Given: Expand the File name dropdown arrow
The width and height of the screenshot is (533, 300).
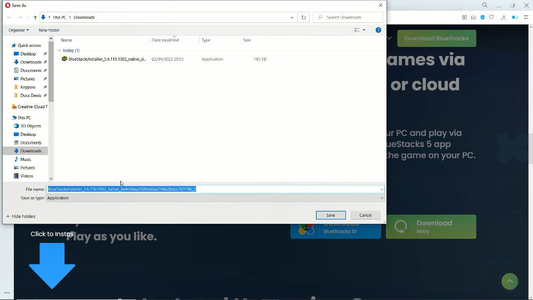Looking at the screenshot, I should 382,189.
